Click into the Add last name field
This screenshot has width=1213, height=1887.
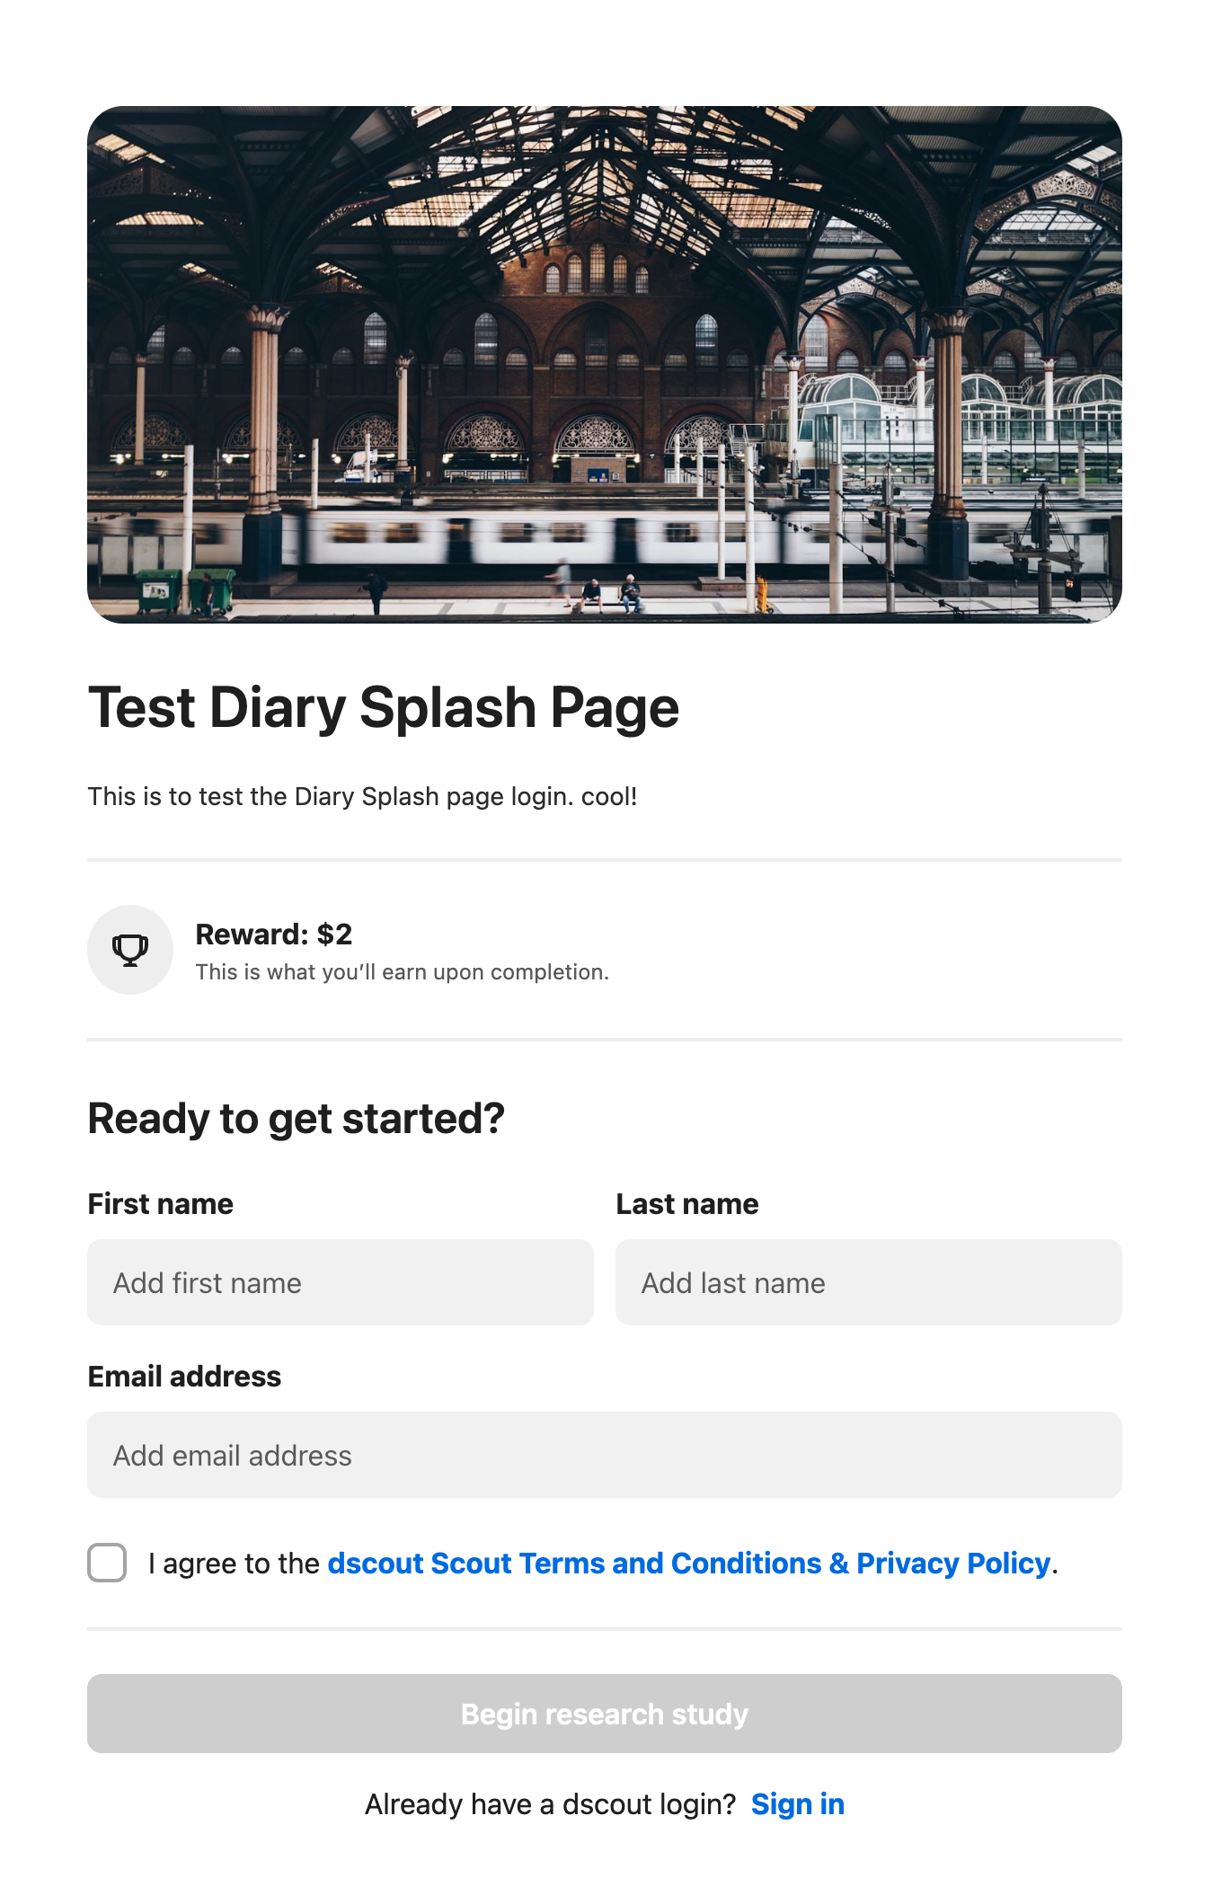[x=868, y=1282]
